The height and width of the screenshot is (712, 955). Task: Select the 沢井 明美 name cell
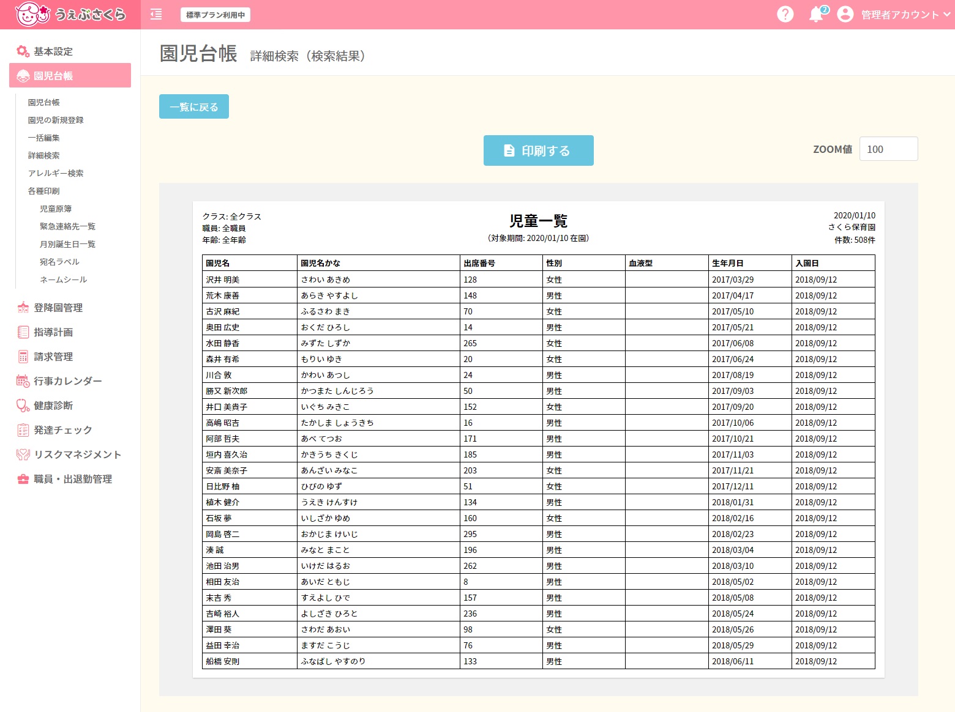click(250, 280)
